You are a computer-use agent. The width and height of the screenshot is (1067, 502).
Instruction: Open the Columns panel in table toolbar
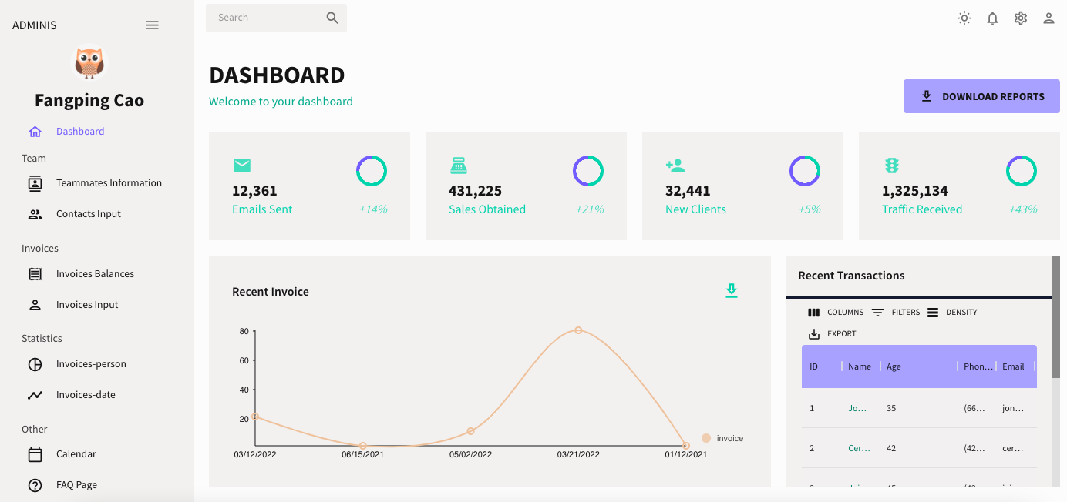click(x=836, y=313)
